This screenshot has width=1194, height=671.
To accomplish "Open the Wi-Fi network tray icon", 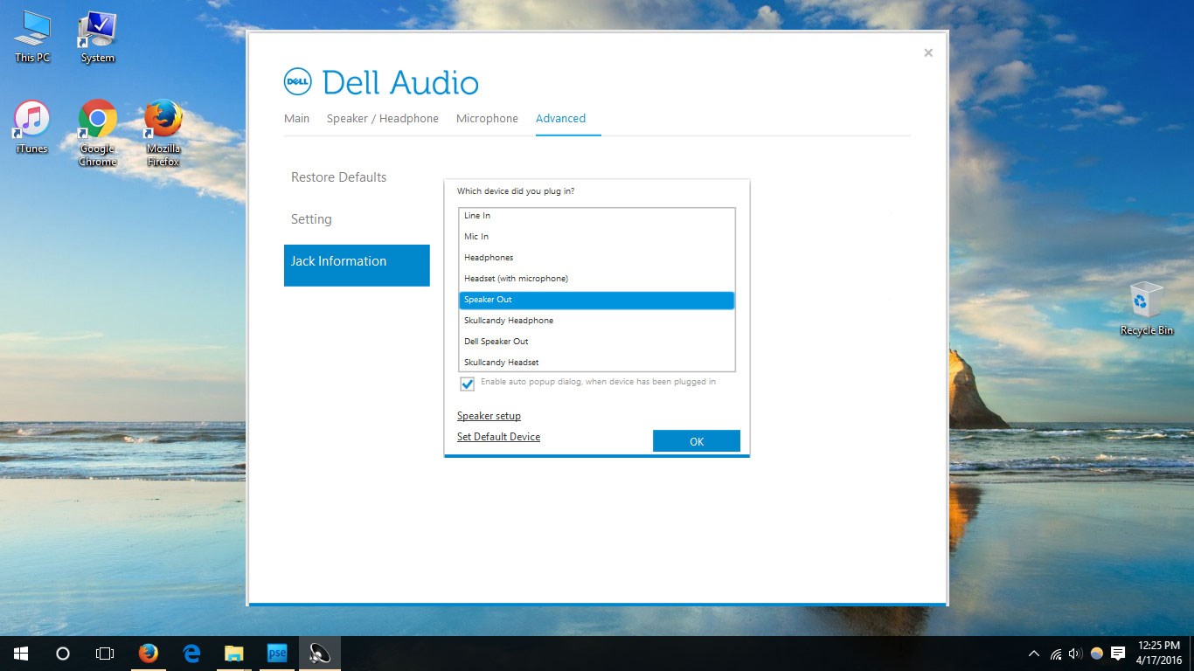I will (x=1056, y=654).
